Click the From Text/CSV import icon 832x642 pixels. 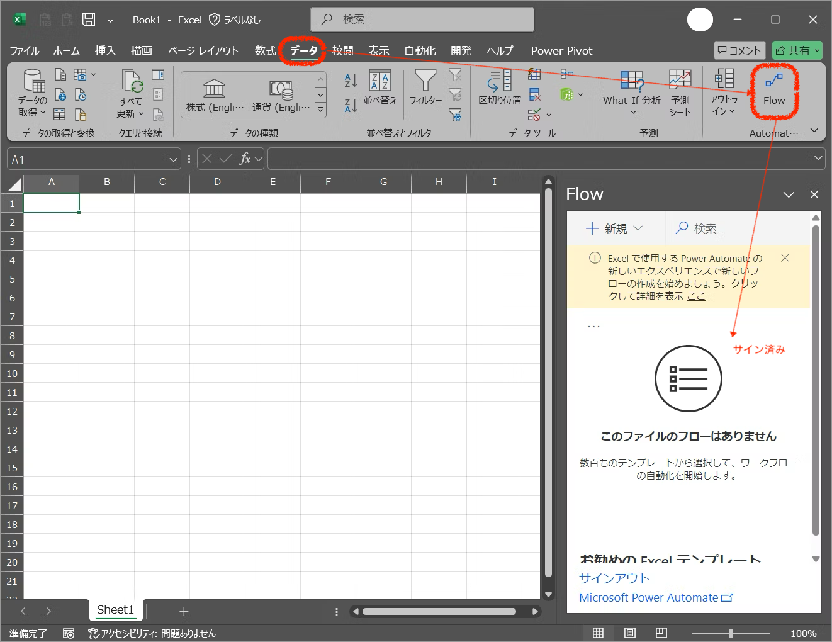click(x=60, y=75)
